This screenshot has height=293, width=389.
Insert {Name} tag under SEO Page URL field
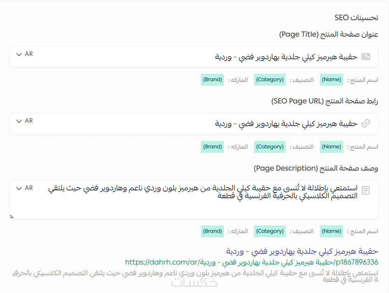tap(331, 147)
